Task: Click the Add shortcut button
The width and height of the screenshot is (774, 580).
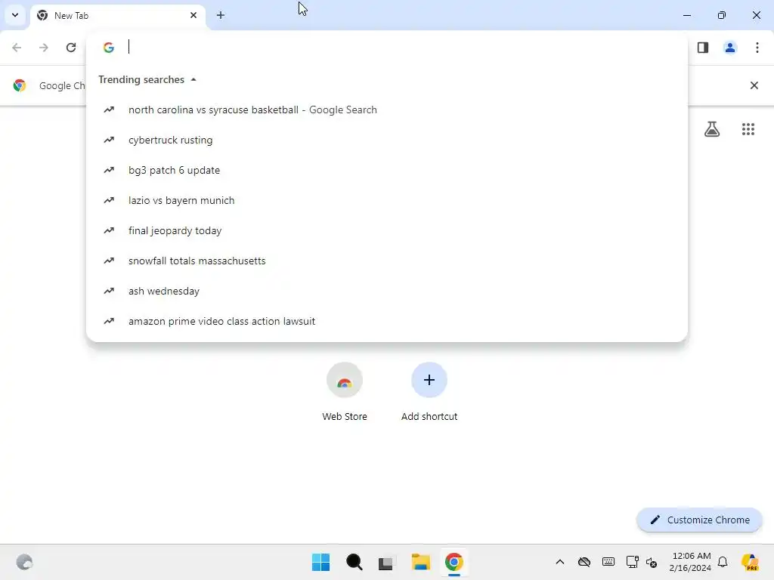Action: (x=429, y=392)
